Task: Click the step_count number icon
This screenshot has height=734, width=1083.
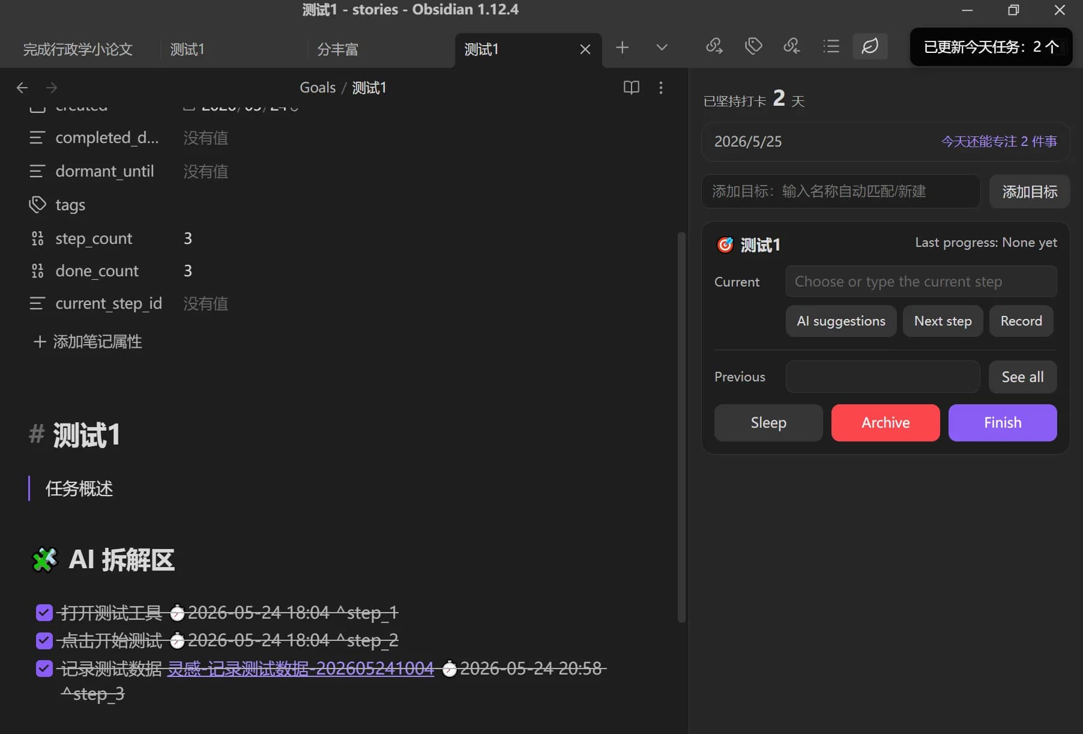Action: (x=37, y=238)
